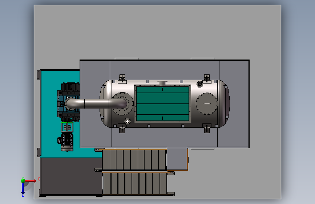
Task: Select the upper staircase flight
Action: (134, 160)
